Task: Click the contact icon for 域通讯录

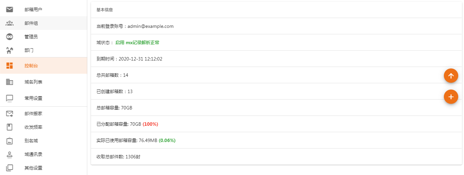Action: pyautogui.click(x=10, y=154)
